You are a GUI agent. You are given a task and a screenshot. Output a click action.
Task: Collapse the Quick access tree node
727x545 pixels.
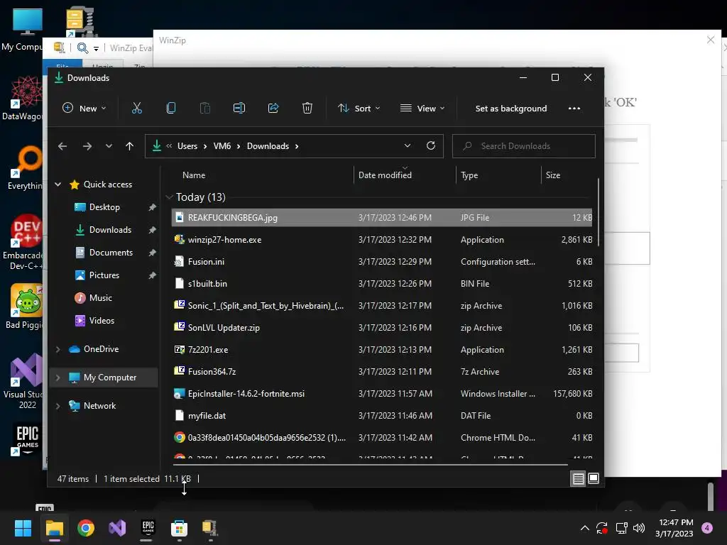pos(58,185)
